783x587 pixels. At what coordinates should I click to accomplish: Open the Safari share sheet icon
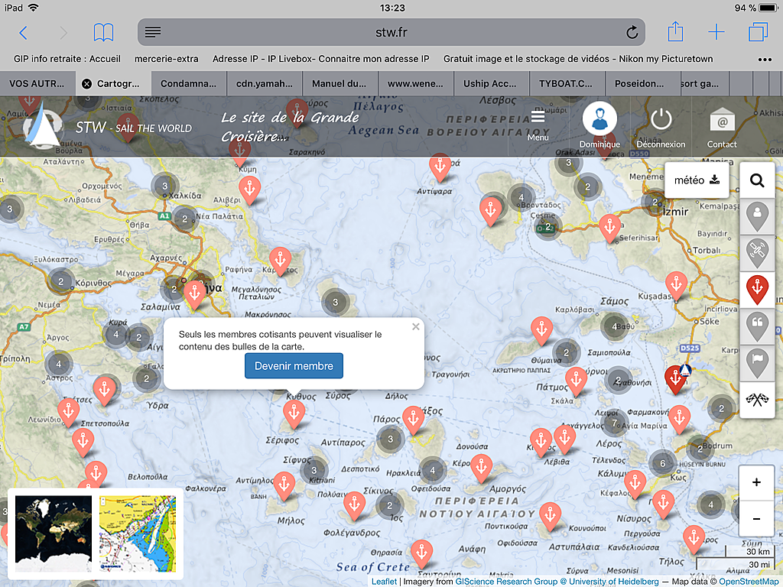(x=675, y=31)
